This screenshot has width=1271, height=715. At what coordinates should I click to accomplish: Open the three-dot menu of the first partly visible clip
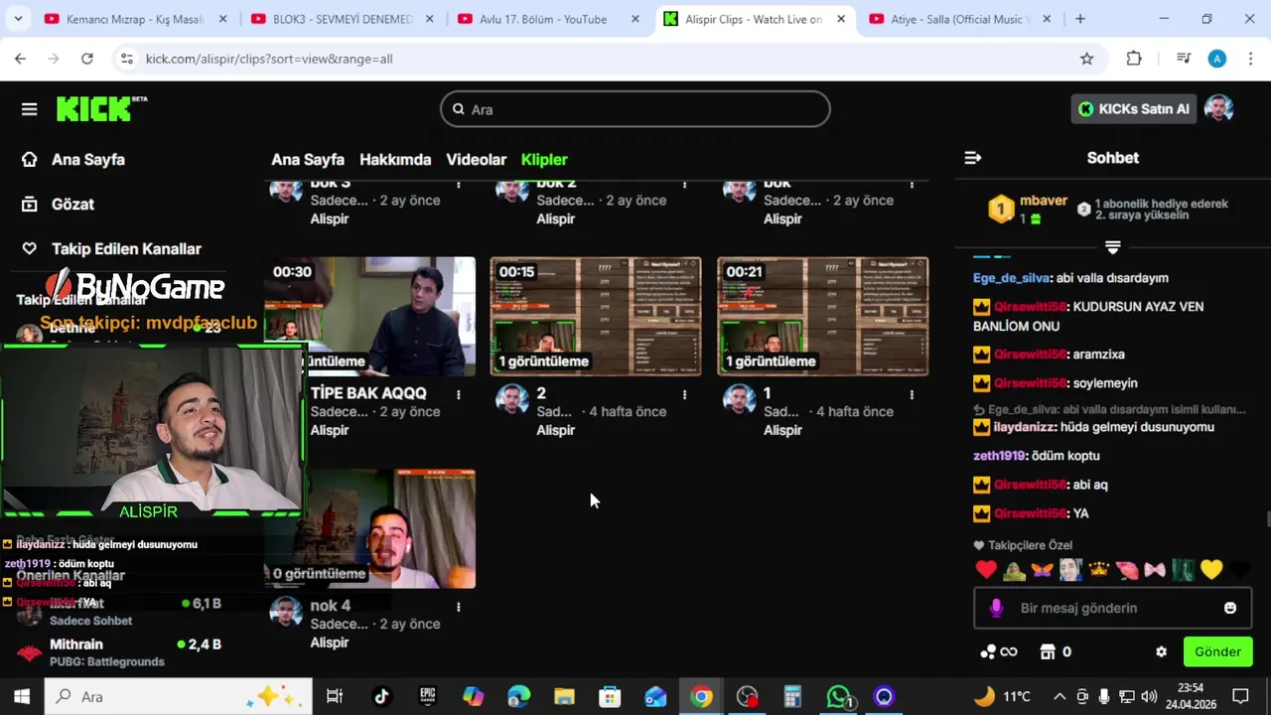458,184
